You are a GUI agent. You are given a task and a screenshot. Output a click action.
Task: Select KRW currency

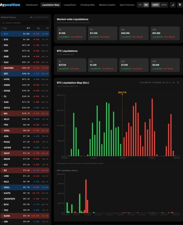tap(164, 5)
